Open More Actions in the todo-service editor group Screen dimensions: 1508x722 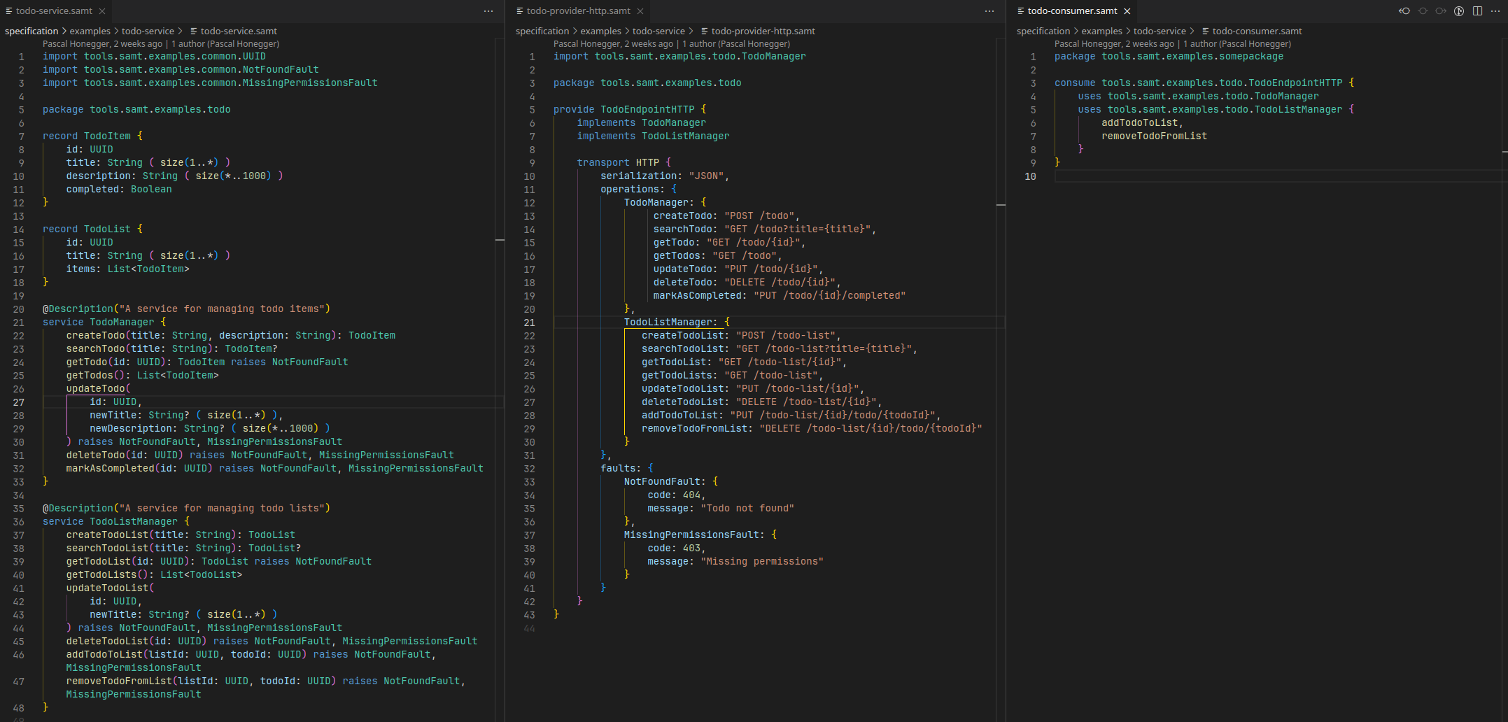tap(488, 11)
